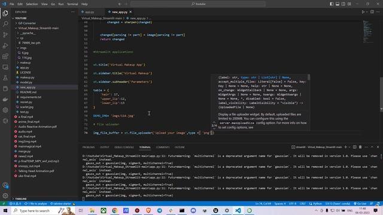
Task: Open 116.jpg in the imgs folder
Action: point(26,58)
